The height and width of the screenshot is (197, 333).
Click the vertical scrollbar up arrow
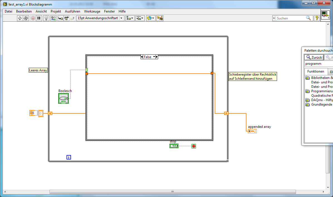tap(328, 24)
